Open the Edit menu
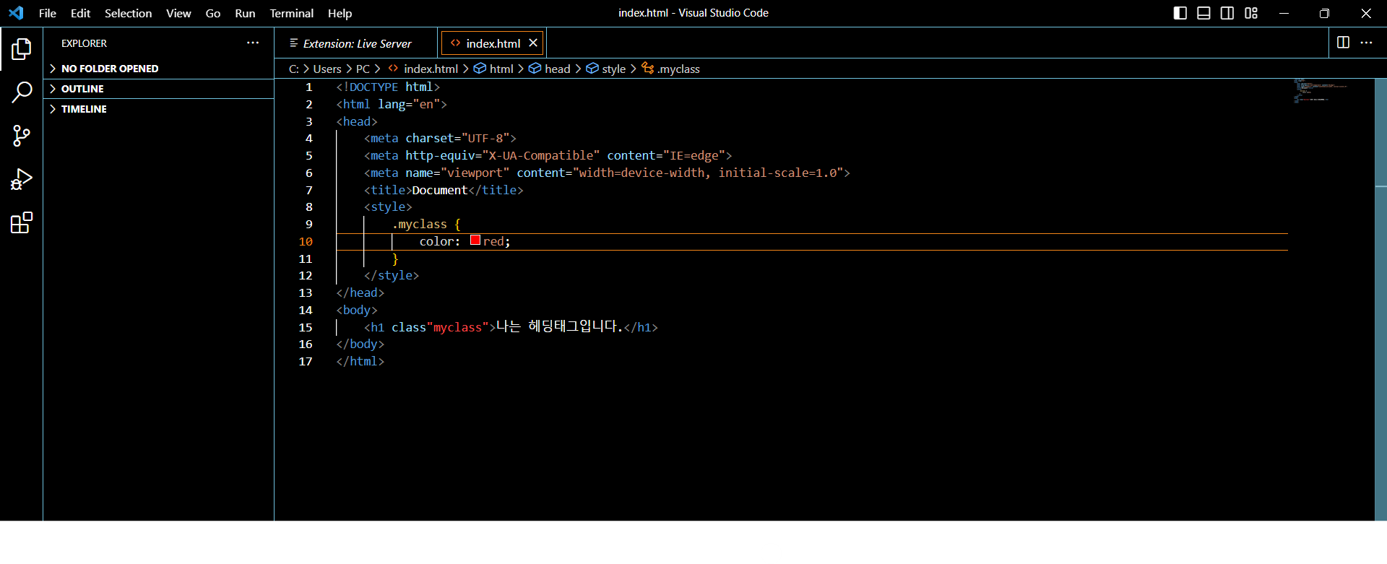The image size is (1387, 564). (x=80, y=13)
